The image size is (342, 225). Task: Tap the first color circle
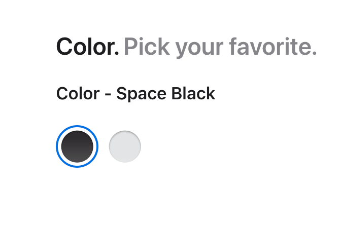77,146
